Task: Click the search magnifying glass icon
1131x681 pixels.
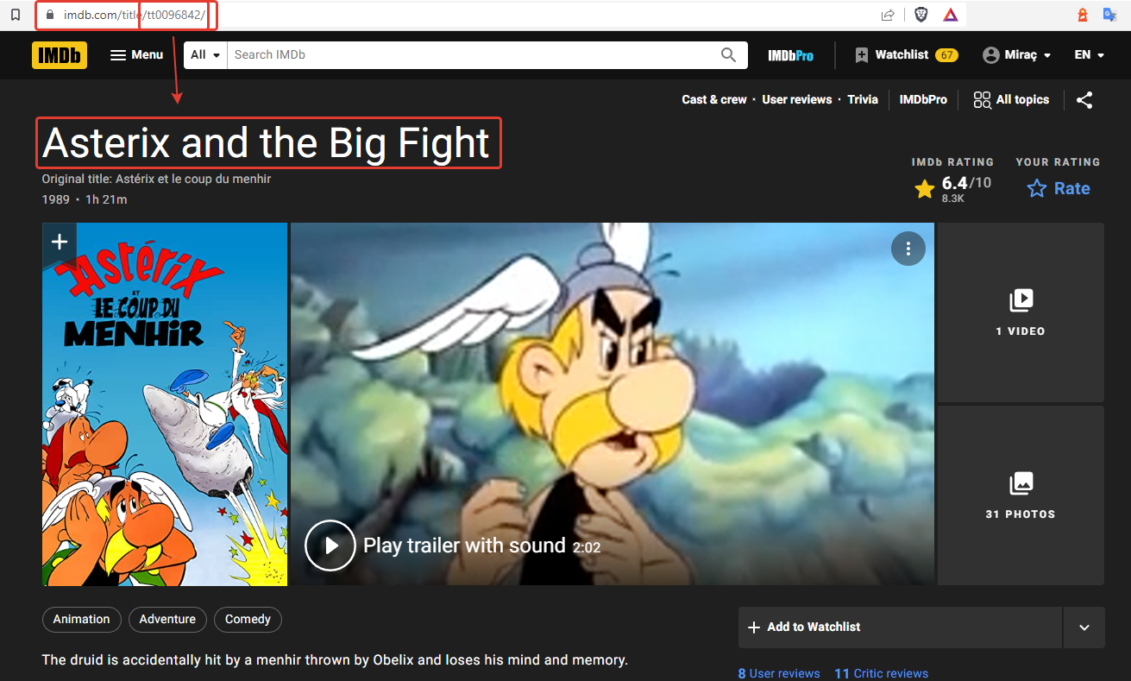Action: pos(729,55)
